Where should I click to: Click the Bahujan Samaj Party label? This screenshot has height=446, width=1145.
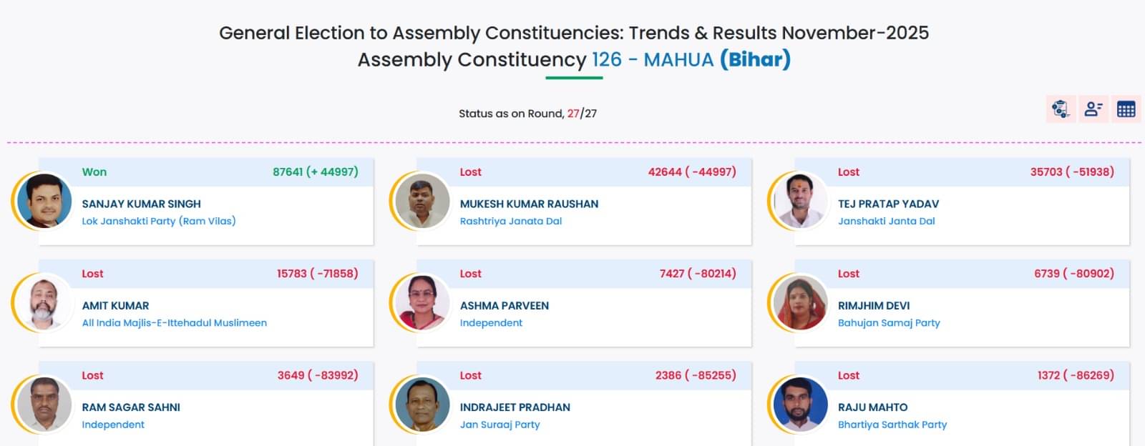click(x=889, y=322)
